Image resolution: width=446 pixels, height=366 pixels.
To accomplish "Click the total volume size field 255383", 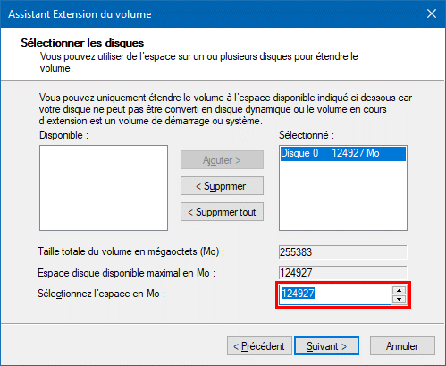I will [343, 252].
